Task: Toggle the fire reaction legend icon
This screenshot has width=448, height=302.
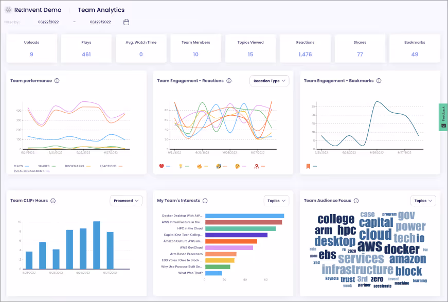Action: 199,166
